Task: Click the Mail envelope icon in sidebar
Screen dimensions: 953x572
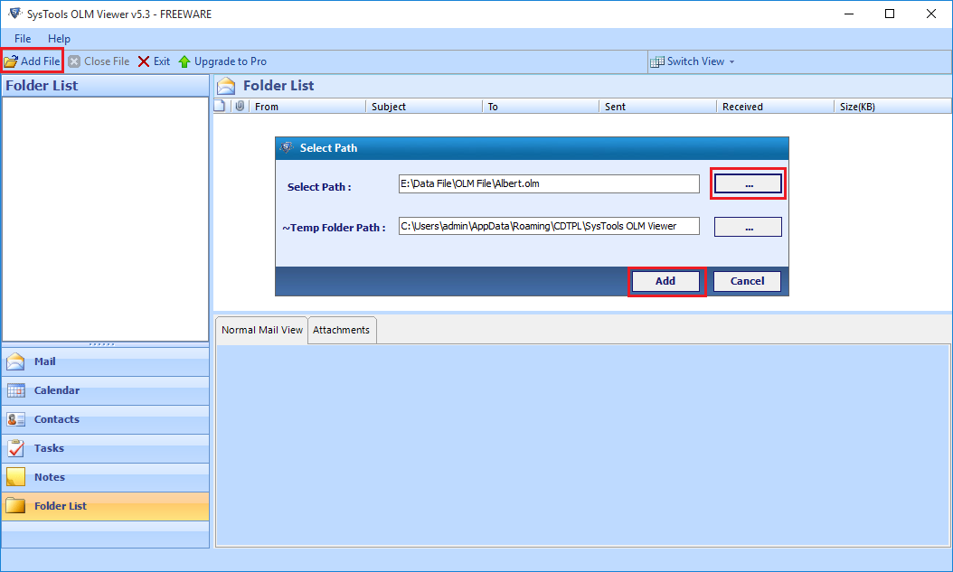Action: click(15, 361)
